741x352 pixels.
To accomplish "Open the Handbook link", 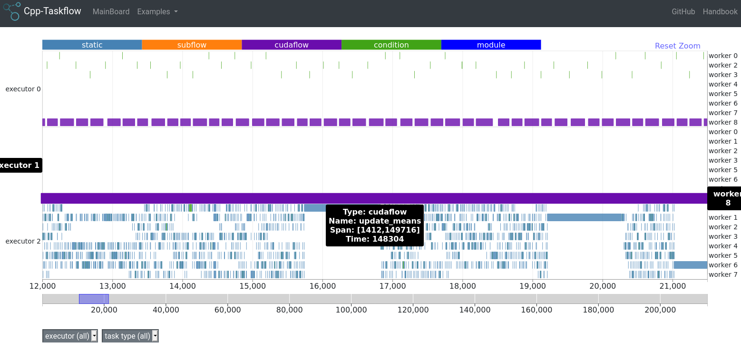I will [x=720, y=11].
